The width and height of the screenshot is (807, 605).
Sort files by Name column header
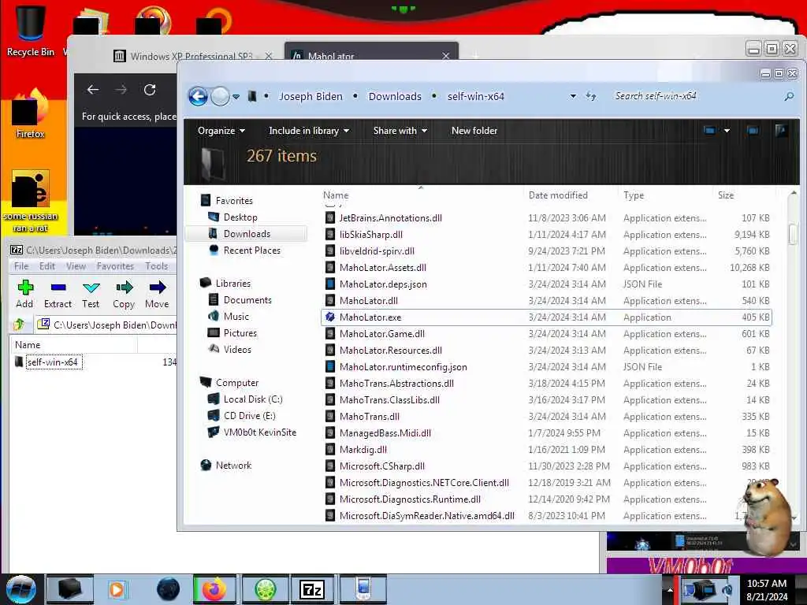click(336, 195)
